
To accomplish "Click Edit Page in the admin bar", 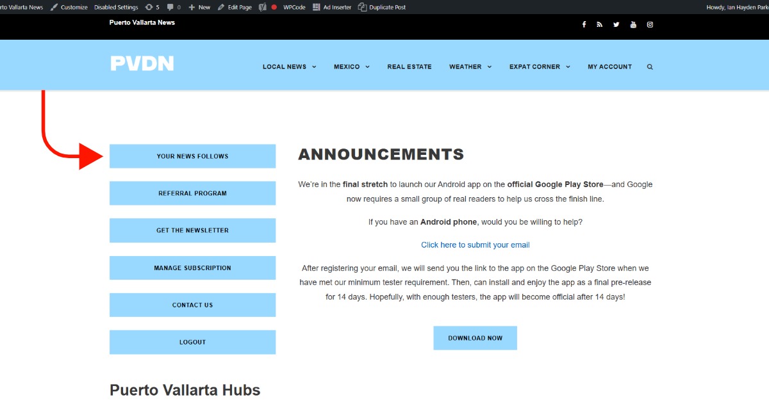I will 235,7.
